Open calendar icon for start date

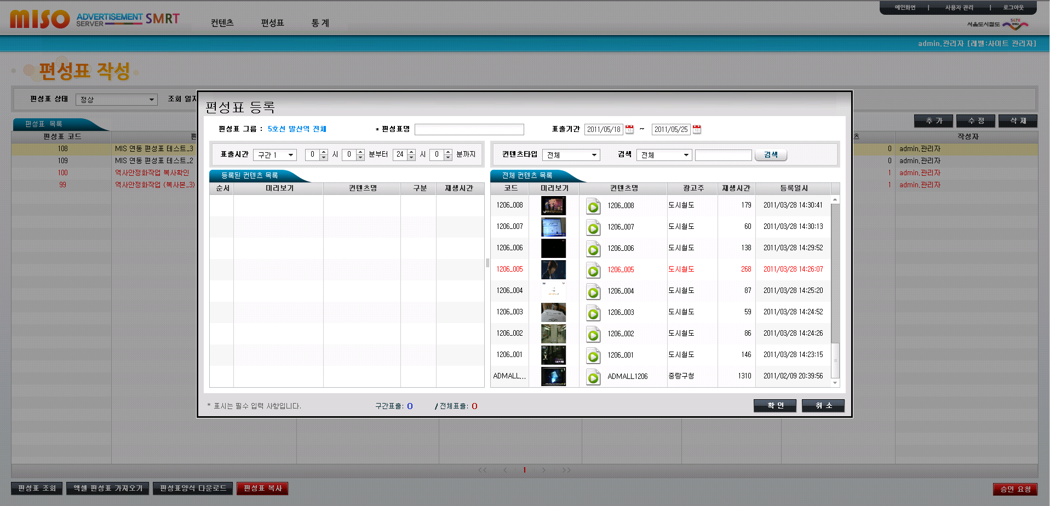(629, 129)
